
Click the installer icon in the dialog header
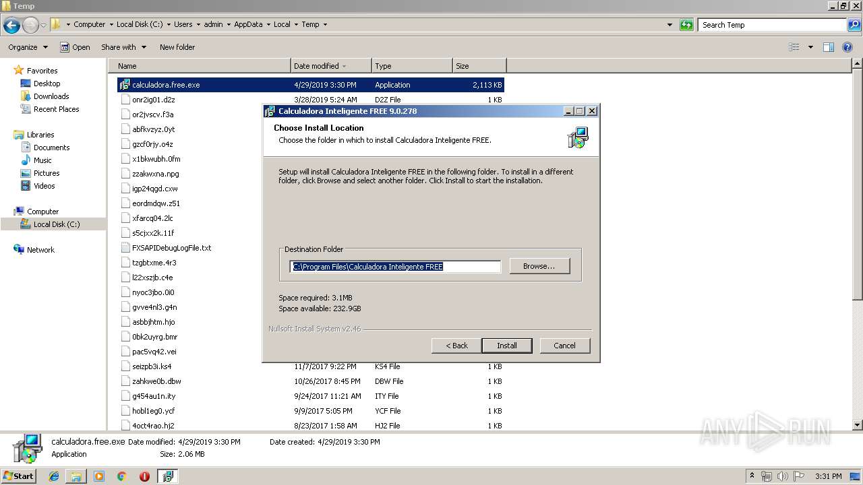tap(578, 137)
